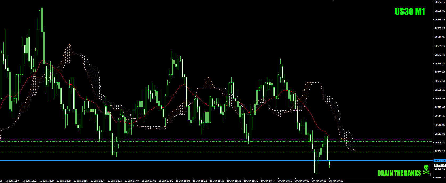Click the 26525.95 price scale value

(440, 98)
